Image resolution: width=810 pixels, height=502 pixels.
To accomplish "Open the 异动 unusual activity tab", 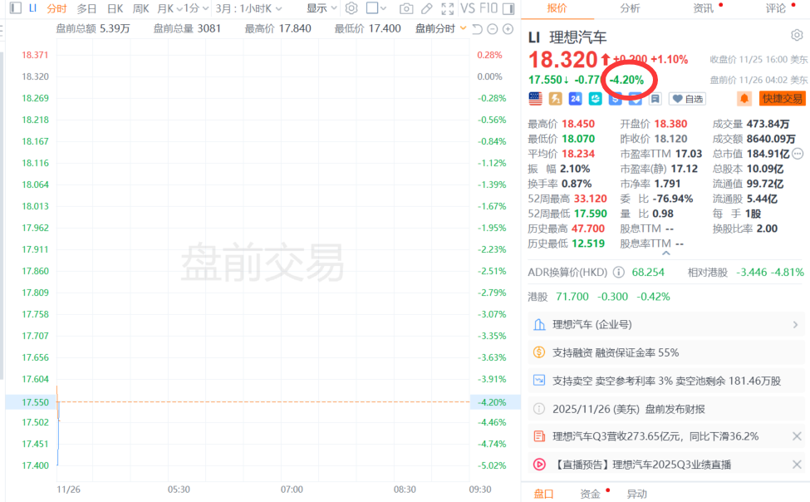I will (636, 494).
